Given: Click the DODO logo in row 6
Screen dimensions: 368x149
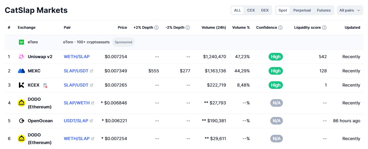Looking at the screenshot, I should (21, 138).
